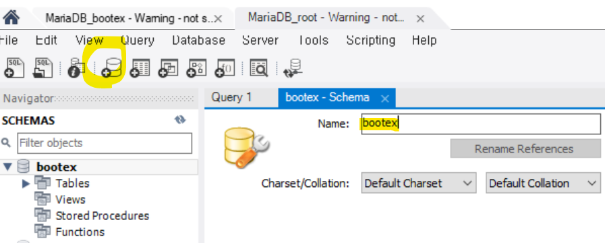Open the Help menu
This screenshot has width=605, height=243.
point(424,40)
